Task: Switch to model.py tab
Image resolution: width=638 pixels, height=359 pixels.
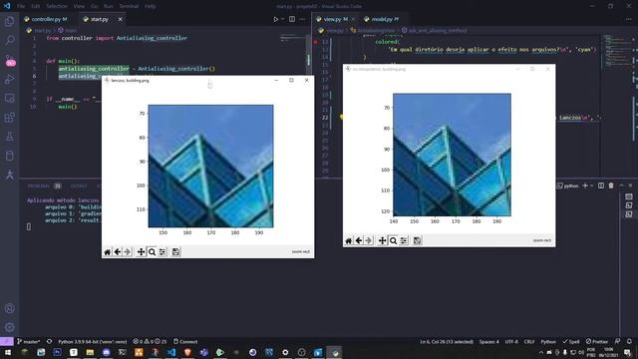Action: [x=382, y=19]
